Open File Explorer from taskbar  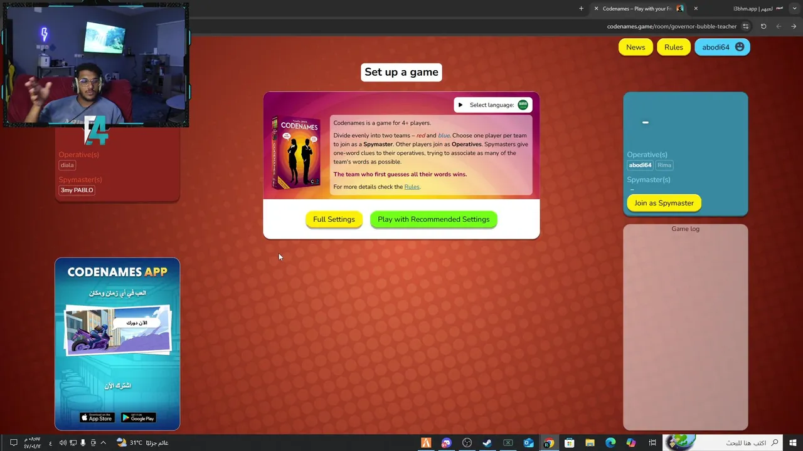[x=590, y=443]
